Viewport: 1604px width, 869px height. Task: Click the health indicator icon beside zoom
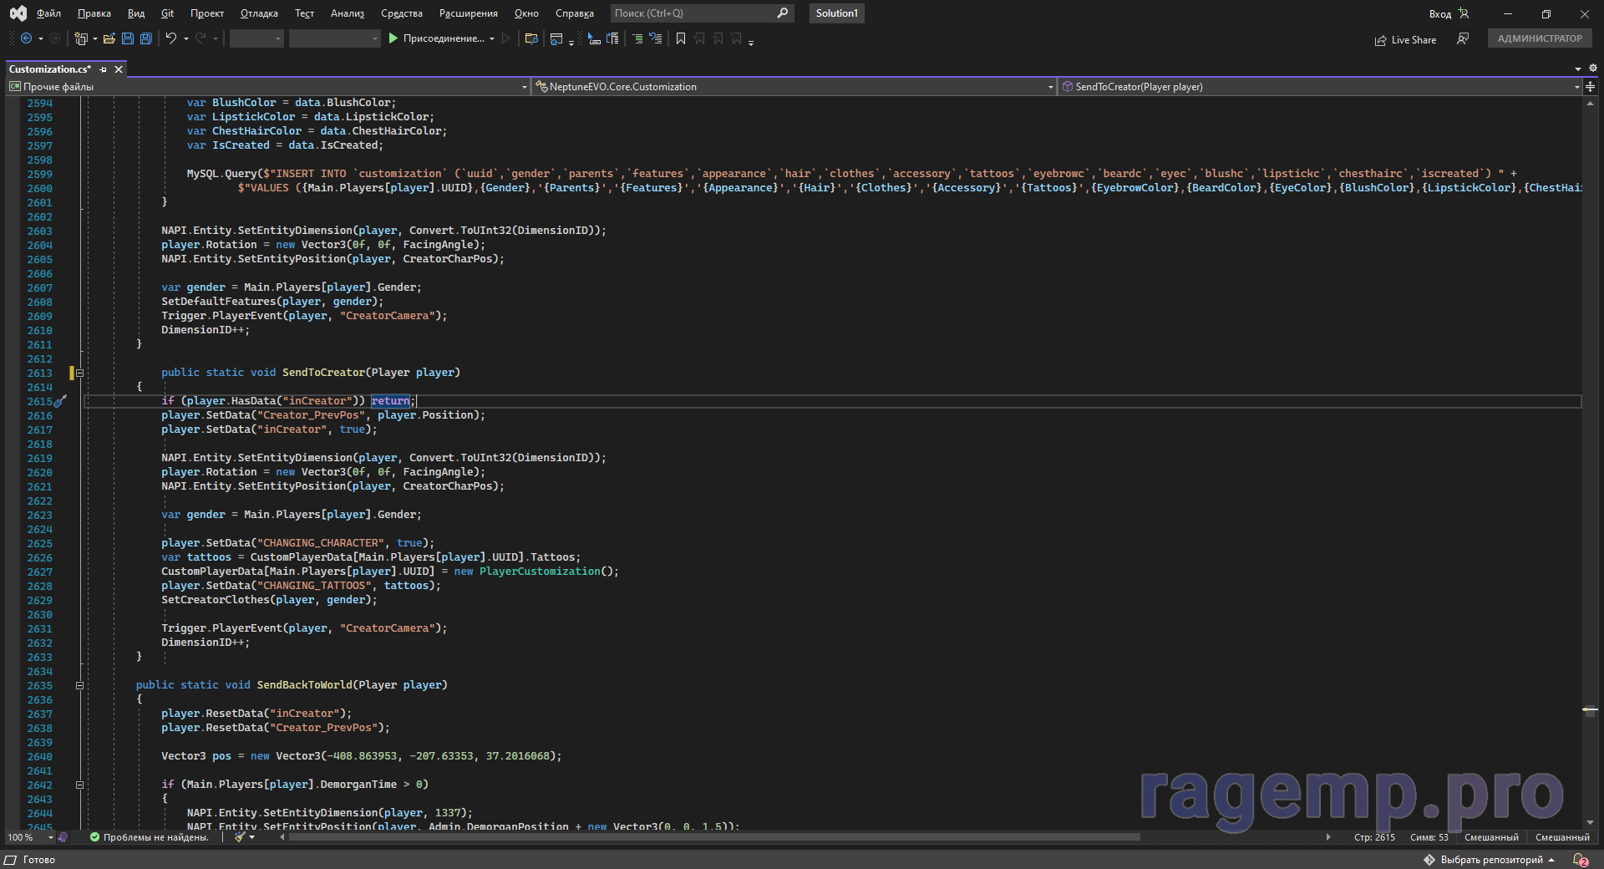(63, 837)
